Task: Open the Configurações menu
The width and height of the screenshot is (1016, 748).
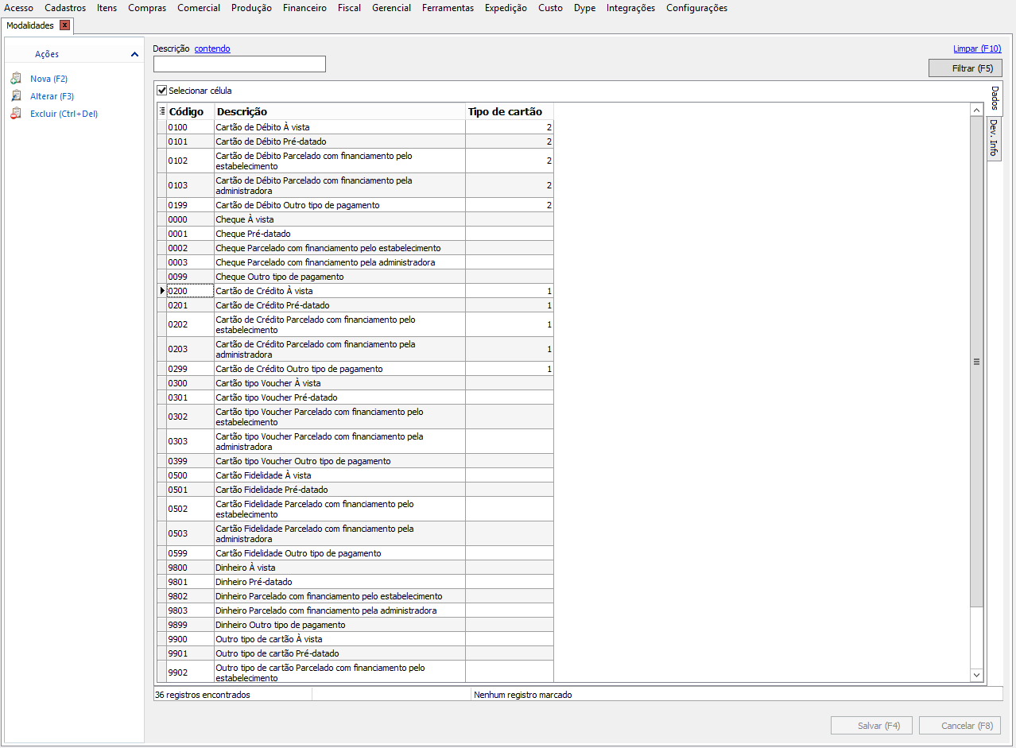Action: point(696,8)
